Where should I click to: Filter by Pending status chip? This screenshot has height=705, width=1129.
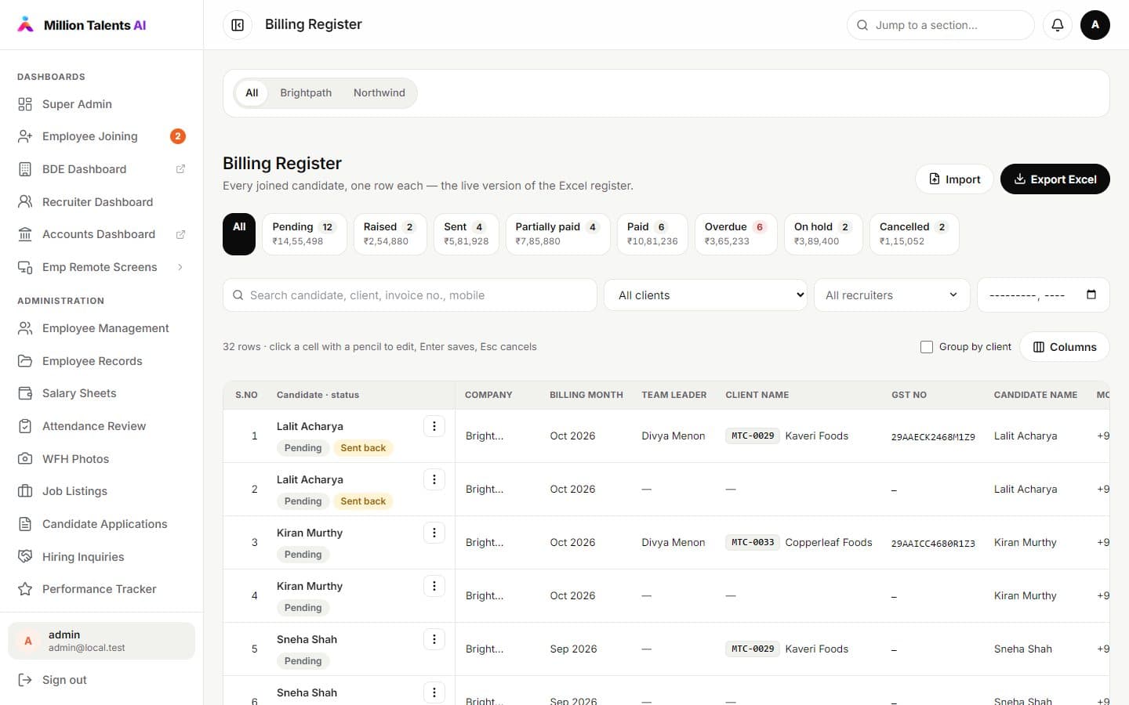click(304, 234)
